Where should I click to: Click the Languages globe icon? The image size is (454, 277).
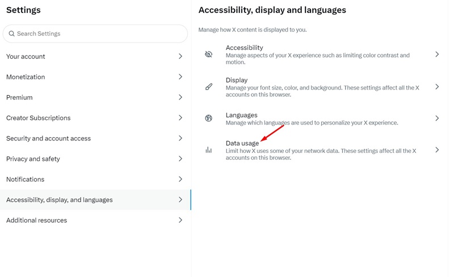point(208,118)
